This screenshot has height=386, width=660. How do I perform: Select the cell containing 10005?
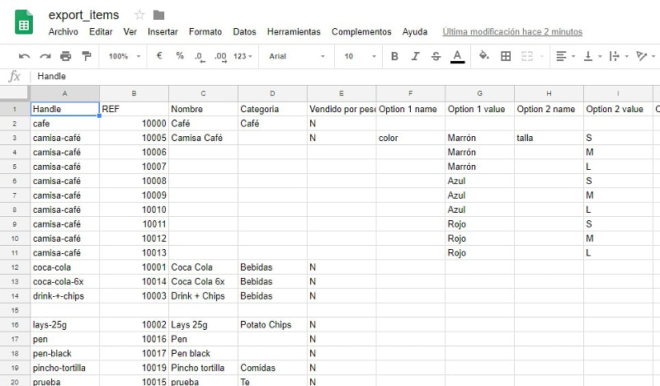click(x=134, y=138)
